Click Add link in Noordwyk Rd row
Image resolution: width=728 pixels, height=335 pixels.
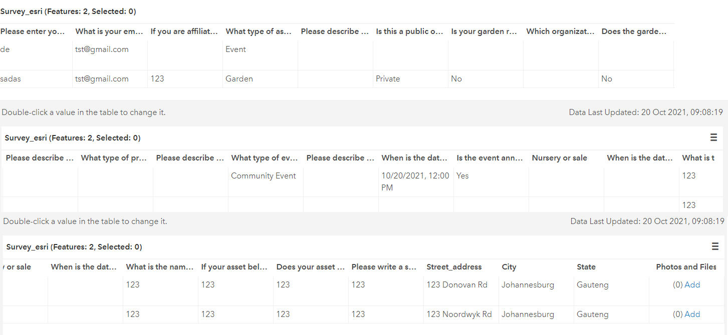pyautogui.click(x=692, y=314)
